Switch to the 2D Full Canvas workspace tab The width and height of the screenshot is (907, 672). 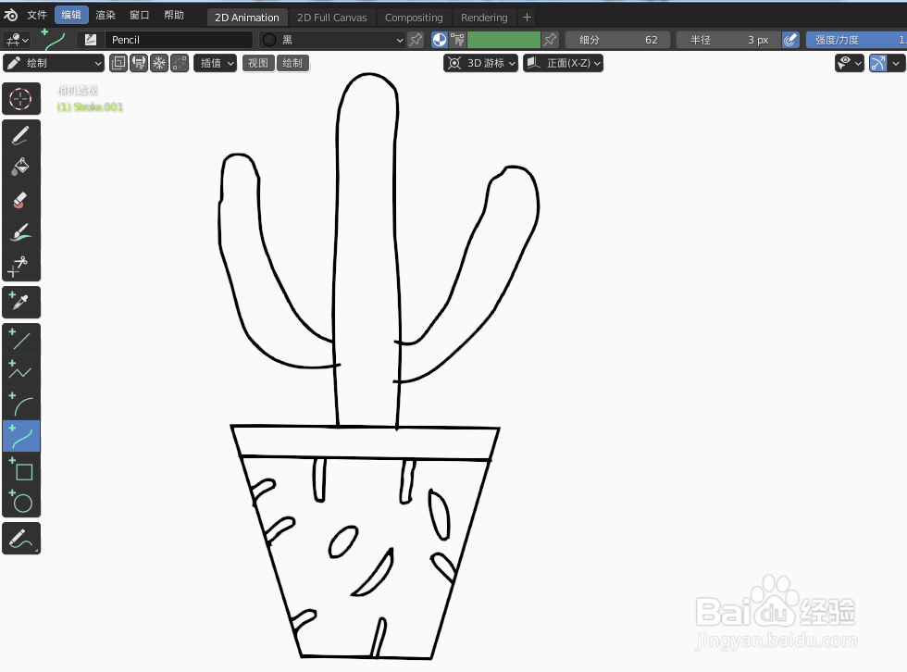[332, 18]
